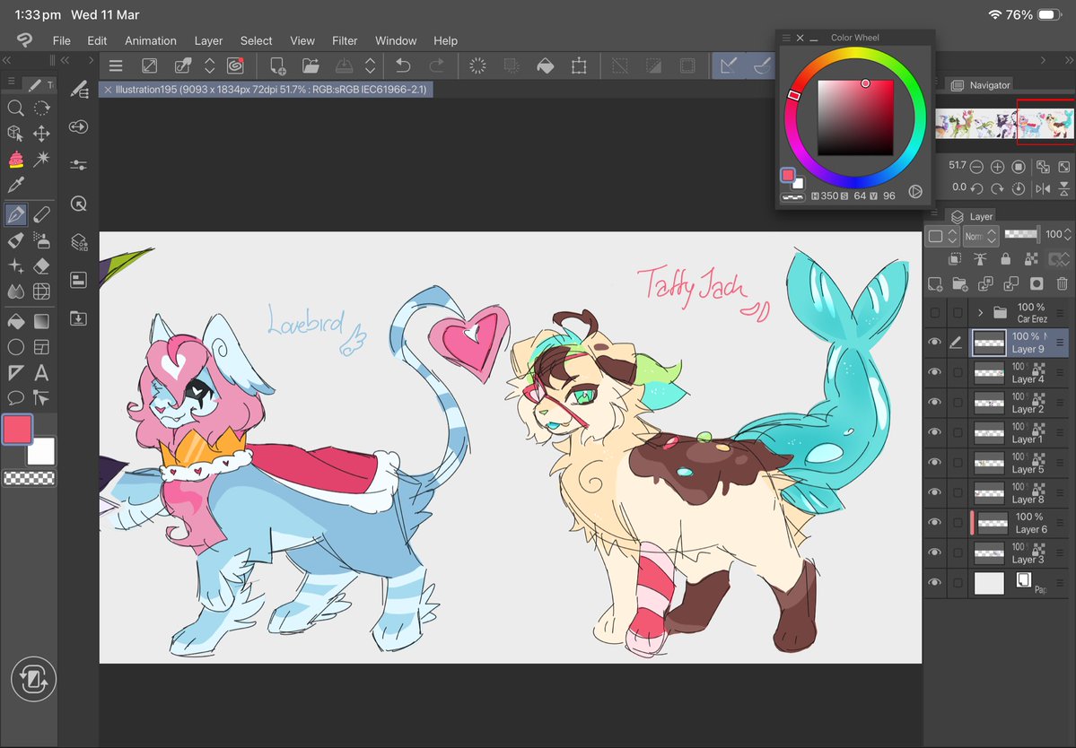This screenshot has width=1076, height=748.
Task: Select the Text tool
Action: coord(42,374)
